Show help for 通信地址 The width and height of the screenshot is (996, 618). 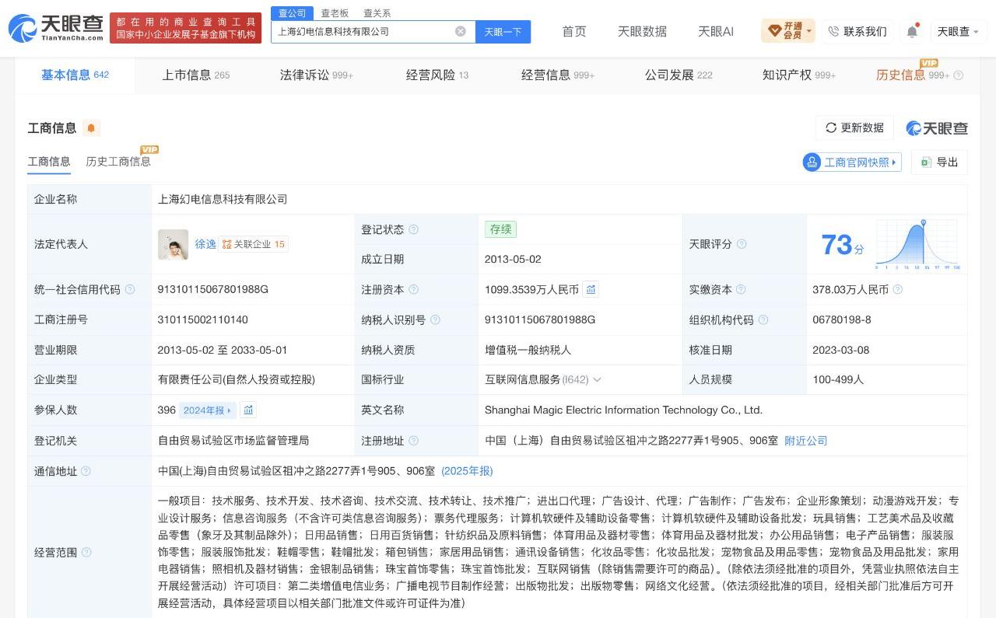click(86, 471)
